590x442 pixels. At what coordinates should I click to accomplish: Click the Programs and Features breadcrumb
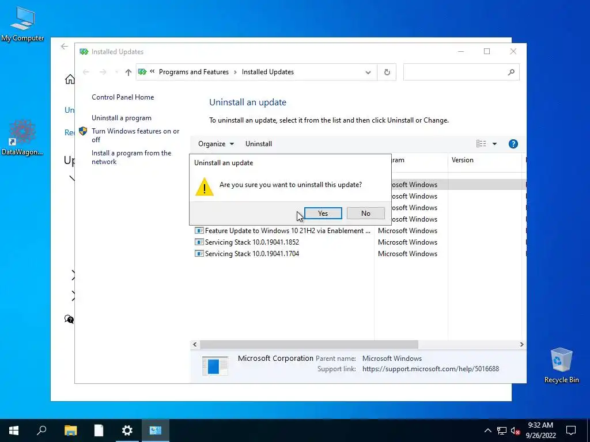[194, 72]
